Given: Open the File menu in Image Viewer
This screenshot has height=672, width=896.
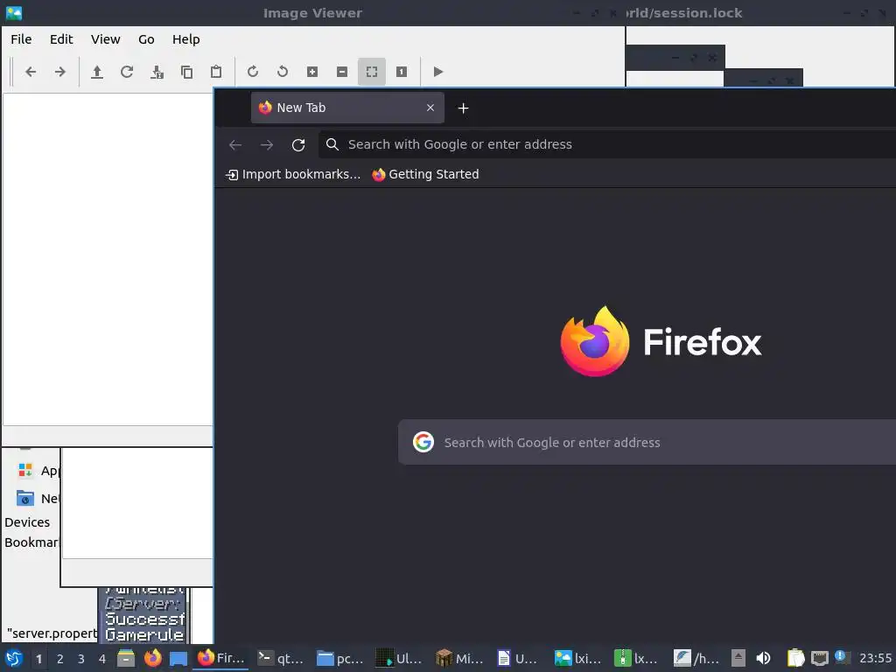Looking at the screenshot, I should (21, 39).
